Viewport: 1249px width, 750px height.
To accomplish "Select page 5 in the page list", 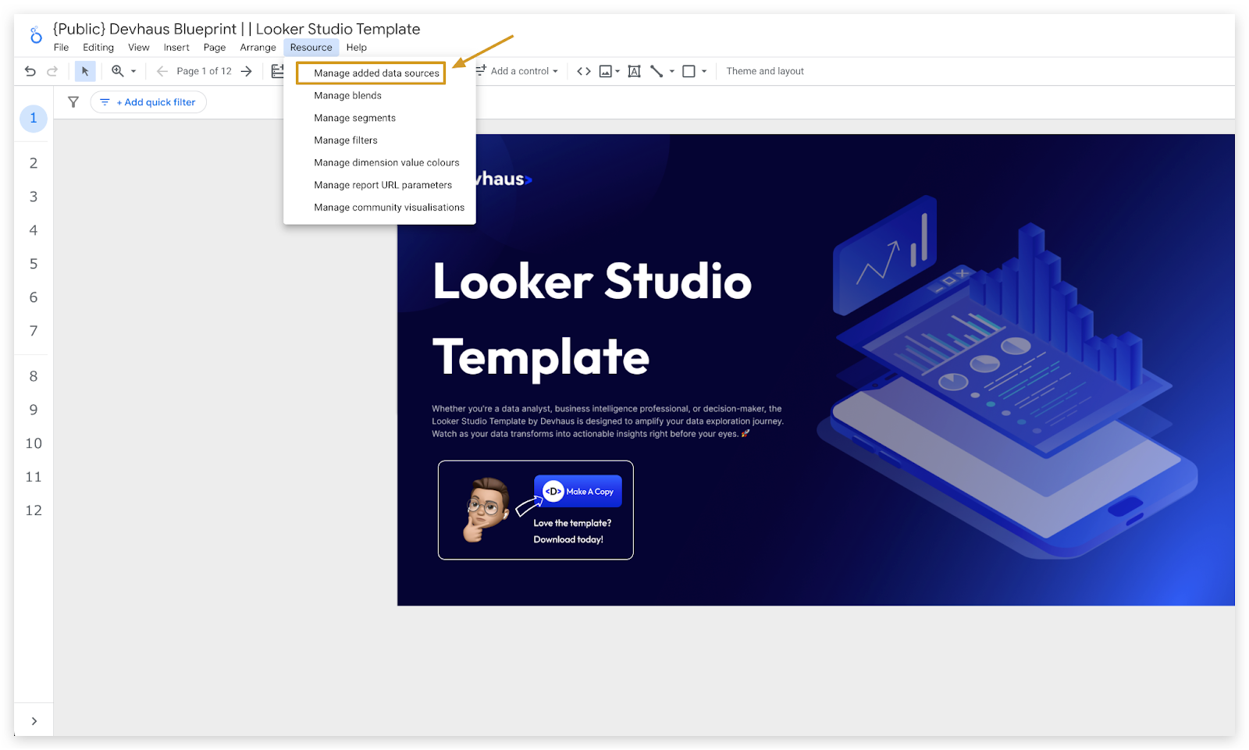I will click(x=34, y=264).
